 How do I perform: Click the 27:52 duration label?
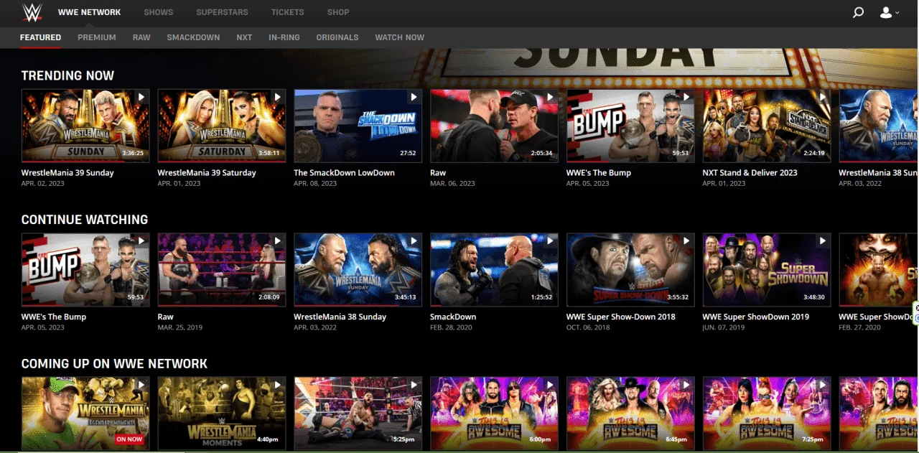408,153
